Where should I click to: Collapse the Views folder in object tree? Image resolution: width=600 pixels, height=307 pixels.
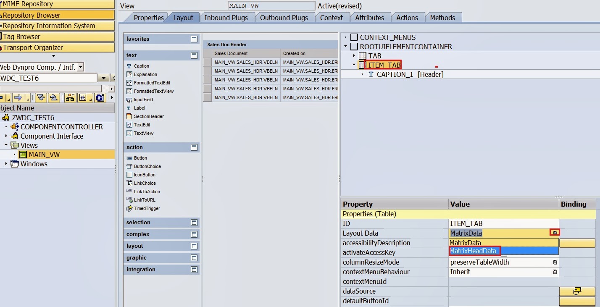click(x=6, y=145)
